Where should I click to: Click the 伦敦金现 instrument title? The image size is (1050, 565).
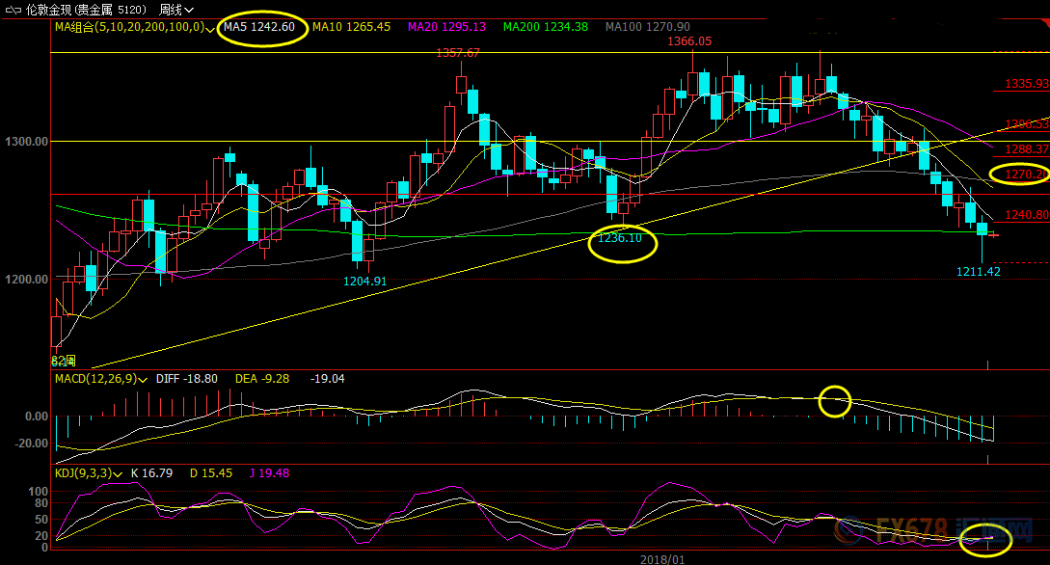point(58,9)
